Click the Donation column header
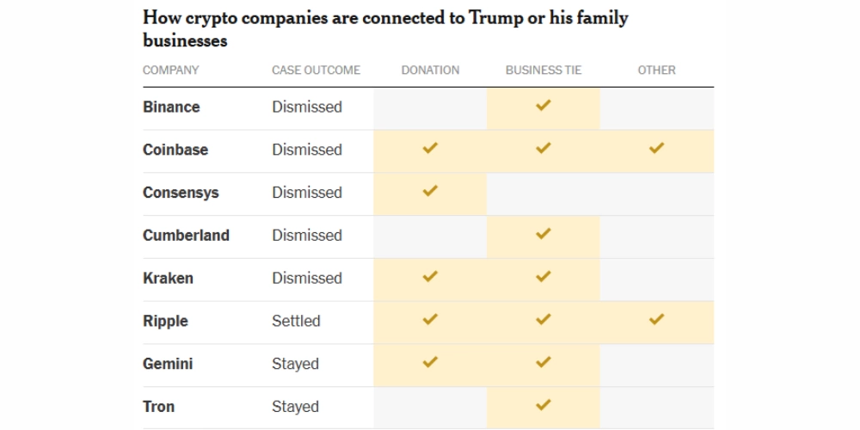860x430 pixels. 430,70
